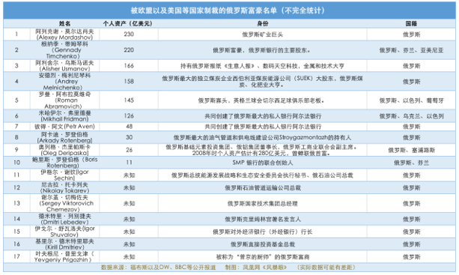Select the name cell Alexey Mordashov
This screenshot has height=275, width=459.
click(64, 34)
